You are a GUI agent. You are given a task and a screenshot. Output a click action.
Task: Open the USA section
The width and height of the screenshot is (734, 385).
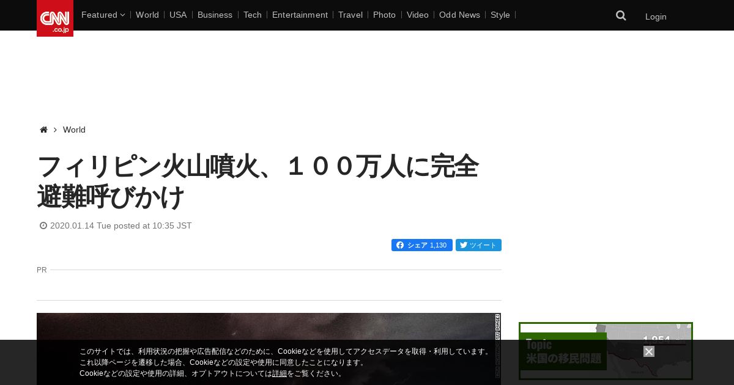[178, 15]
